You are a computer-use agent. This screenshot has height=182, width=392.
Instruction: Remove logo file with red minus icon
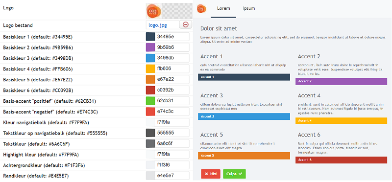186,25
